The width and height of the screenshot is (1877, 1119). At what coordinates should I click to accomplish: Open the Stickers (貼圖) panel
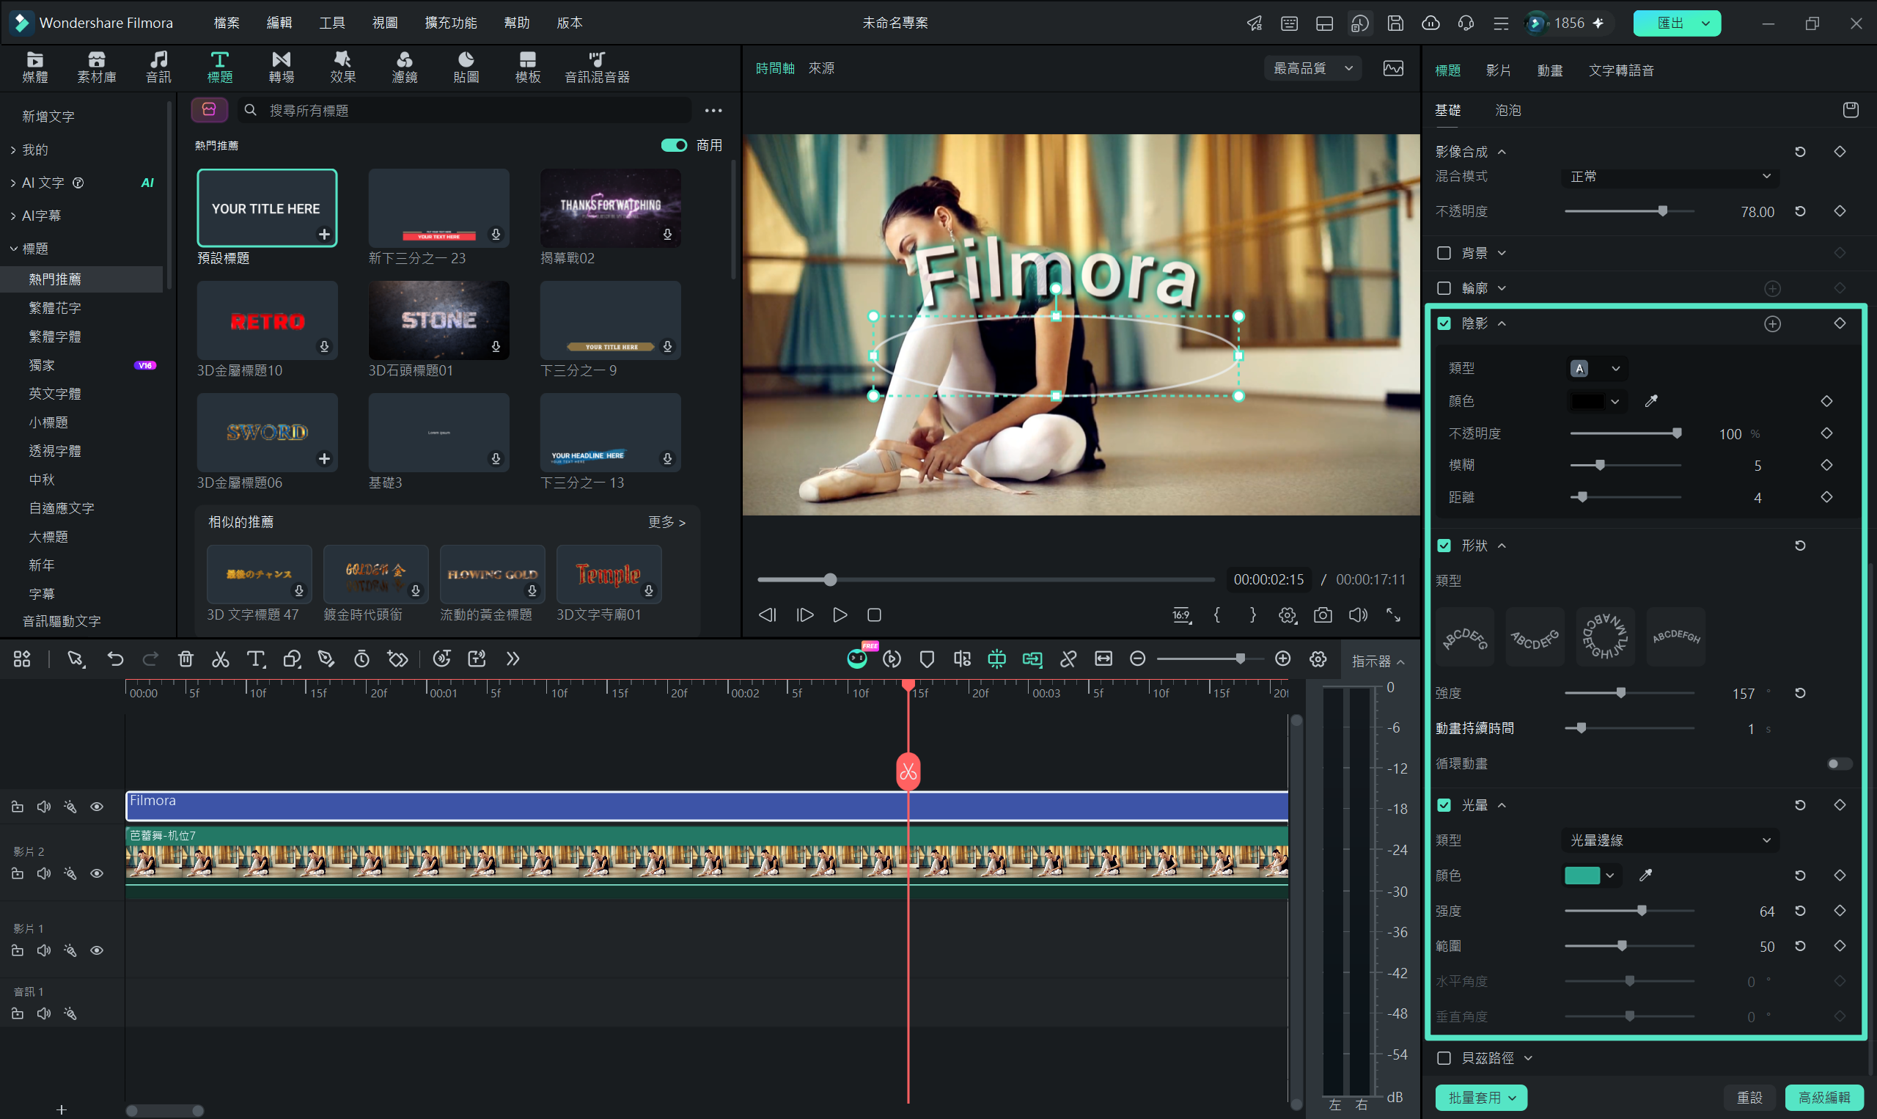(466, 66)
